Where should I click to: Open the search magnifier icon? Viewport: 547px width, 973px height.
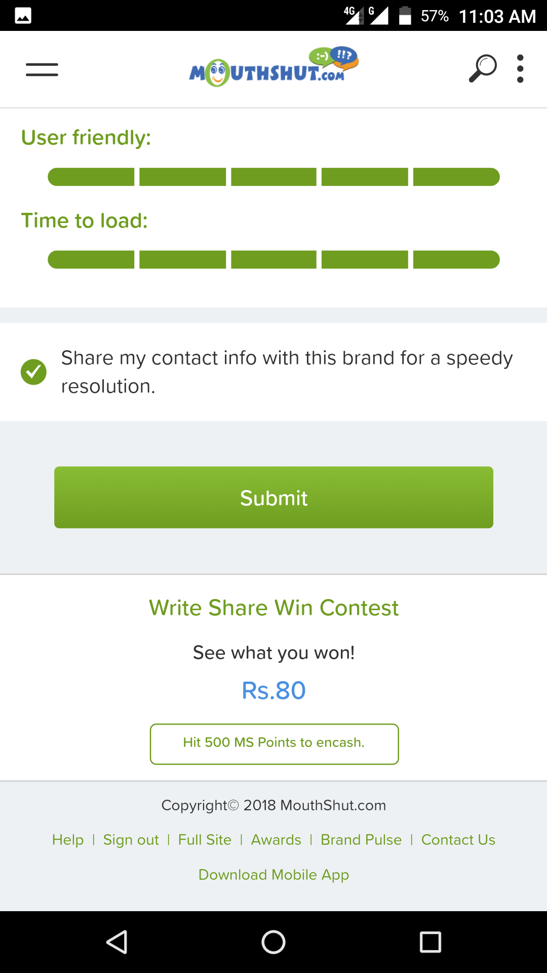tap(482, 68)
